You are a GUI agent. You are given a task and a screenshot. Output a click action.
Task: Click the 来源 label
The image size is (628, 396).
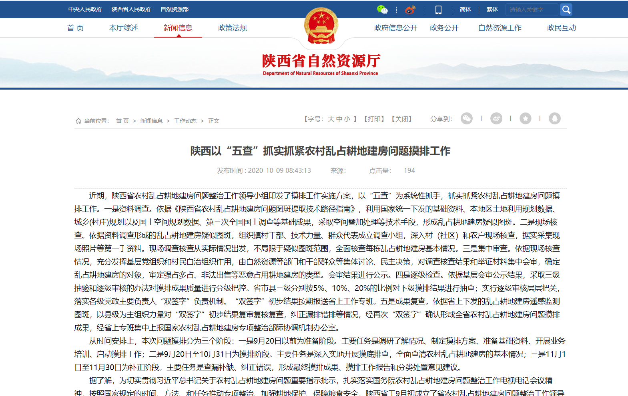(x=338, y=171)
